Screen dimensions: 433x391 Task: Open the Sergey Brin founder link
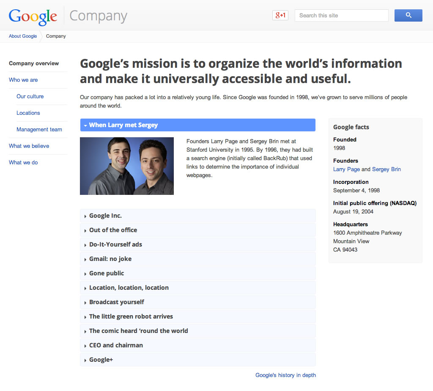click(x=386, y=169)
